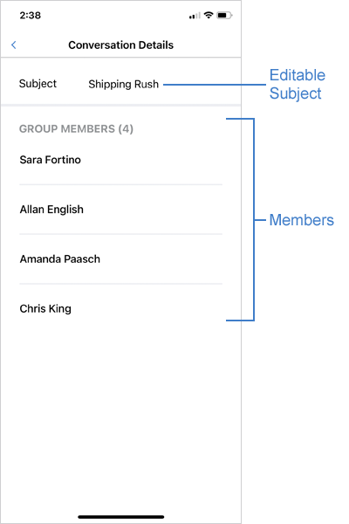Click the Members annotation label
Viewport: 349px width, 524px height.
tap(302, 220)
